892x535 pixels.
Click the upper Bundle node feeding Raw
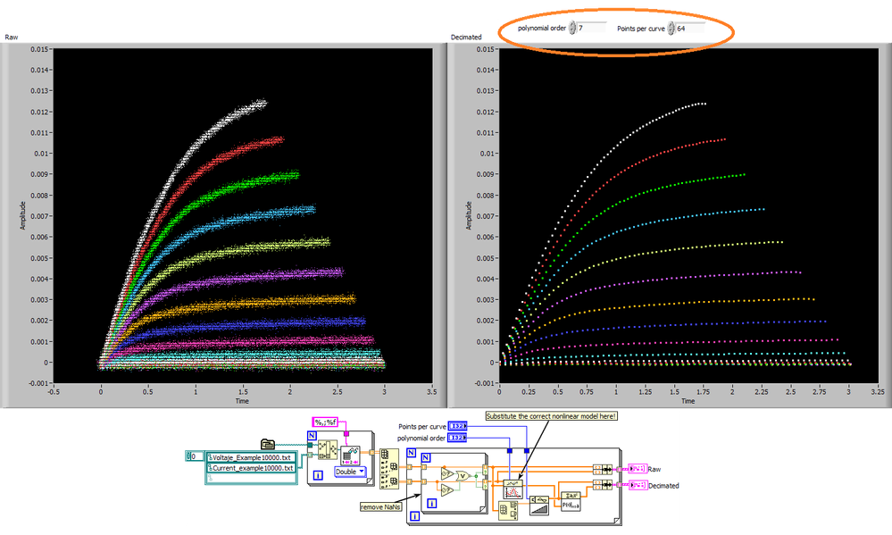[x=601, y=469]
